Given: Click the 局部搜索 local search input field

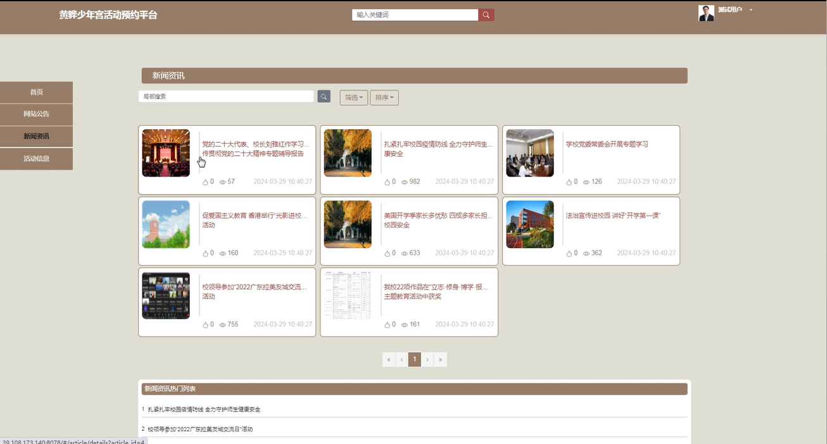Looking at the screenshot, I should [x=226, y=97].
